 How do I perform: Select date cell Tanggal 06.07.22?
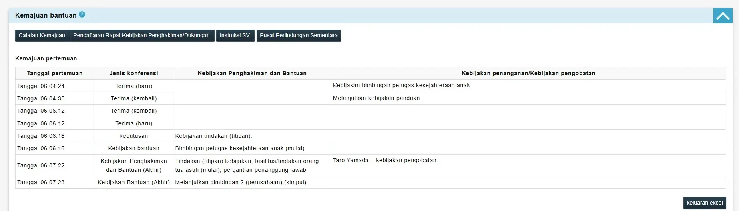[55, 165]
